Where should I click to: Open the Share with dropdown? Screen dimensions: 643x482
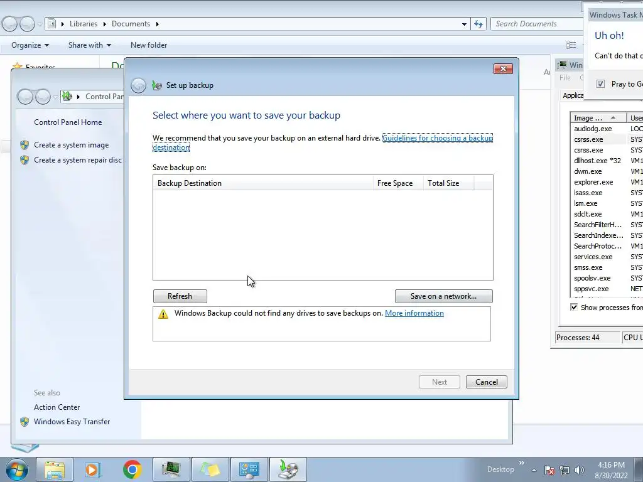(89, 45)
